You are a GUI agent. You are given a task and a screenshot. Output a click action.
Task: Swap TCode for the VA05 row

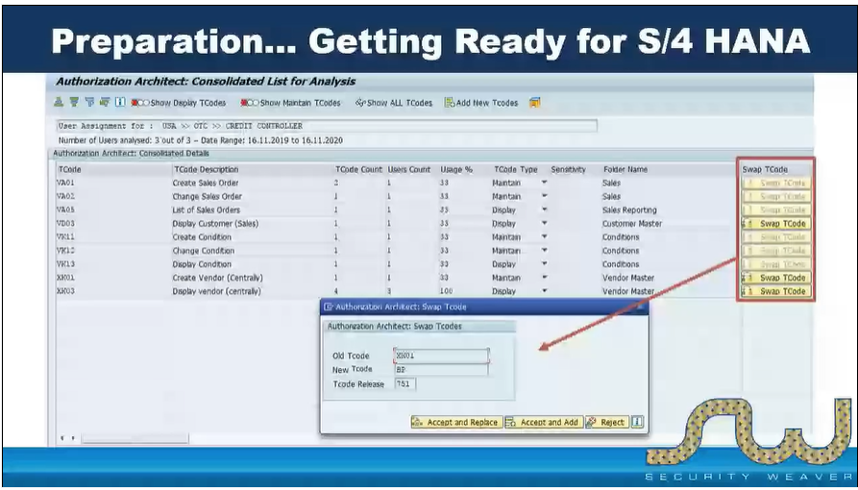(776, 209)
